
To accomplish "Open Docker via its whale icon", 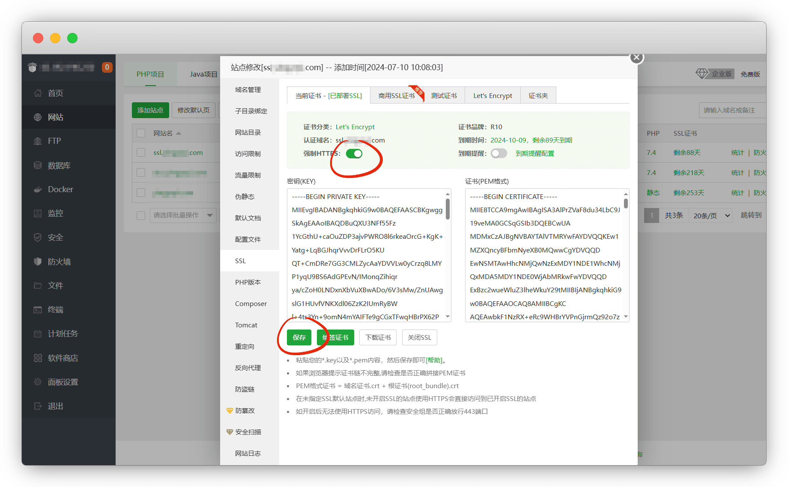I will point(38,190).
